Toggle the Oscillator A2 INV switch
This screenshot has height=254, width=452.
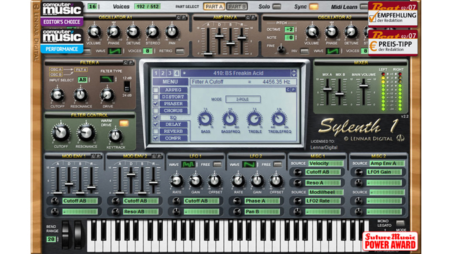click(x=304, y=51)
